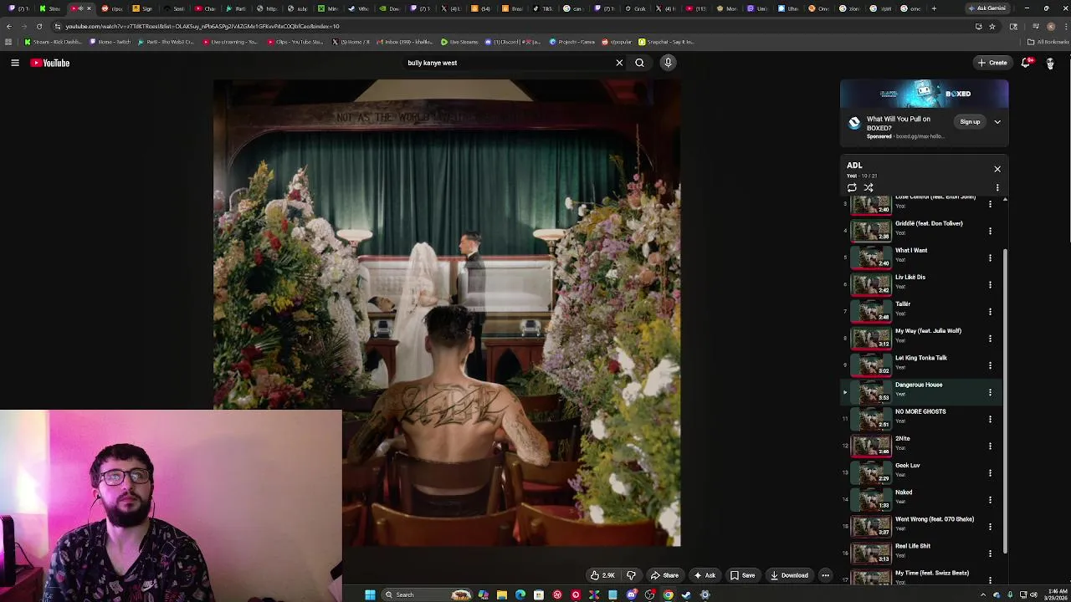This screenshot has height=602, width=1071.
Task: Click the browser back arrow
Action: coord(8,26)
